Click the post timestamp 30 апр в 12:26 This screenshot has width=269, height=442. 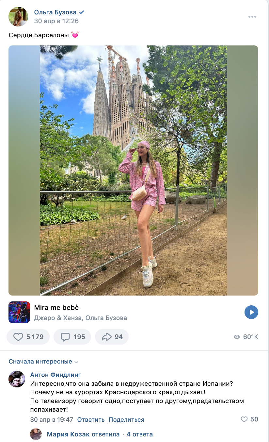56,21
